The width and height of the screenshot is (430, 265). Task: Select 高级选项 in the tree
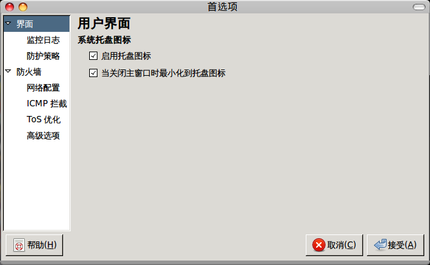click(43, 136)
